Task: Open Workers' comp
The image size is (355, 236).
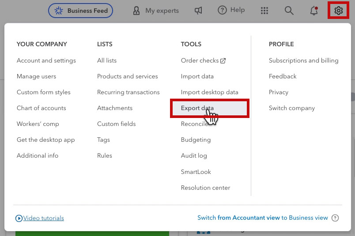Action: tap(38, 124)
